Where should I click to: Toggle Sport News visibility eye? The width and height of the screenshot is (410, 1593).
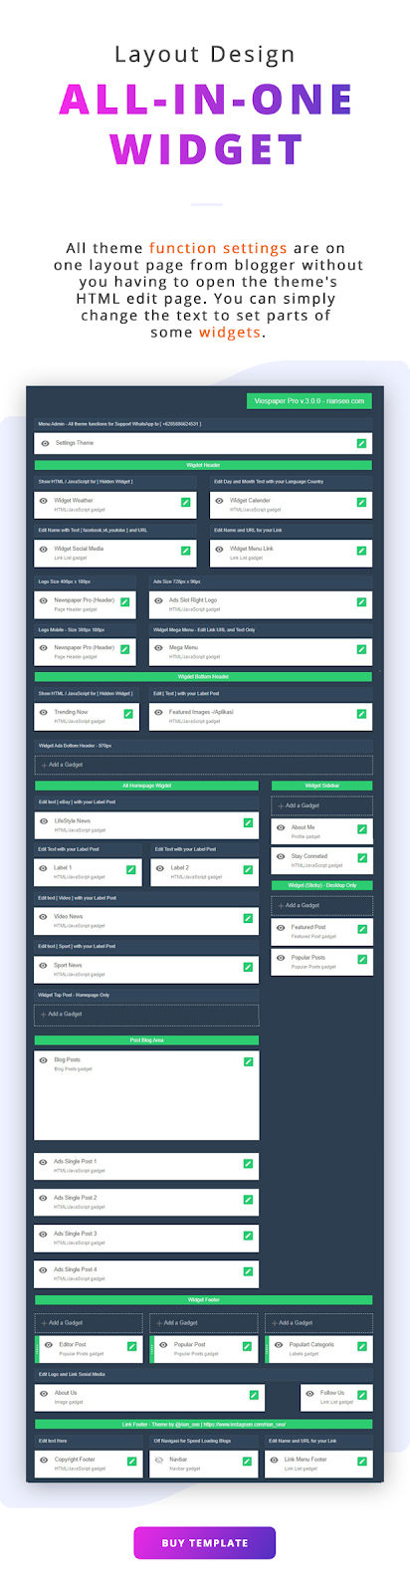click(43, 966)
